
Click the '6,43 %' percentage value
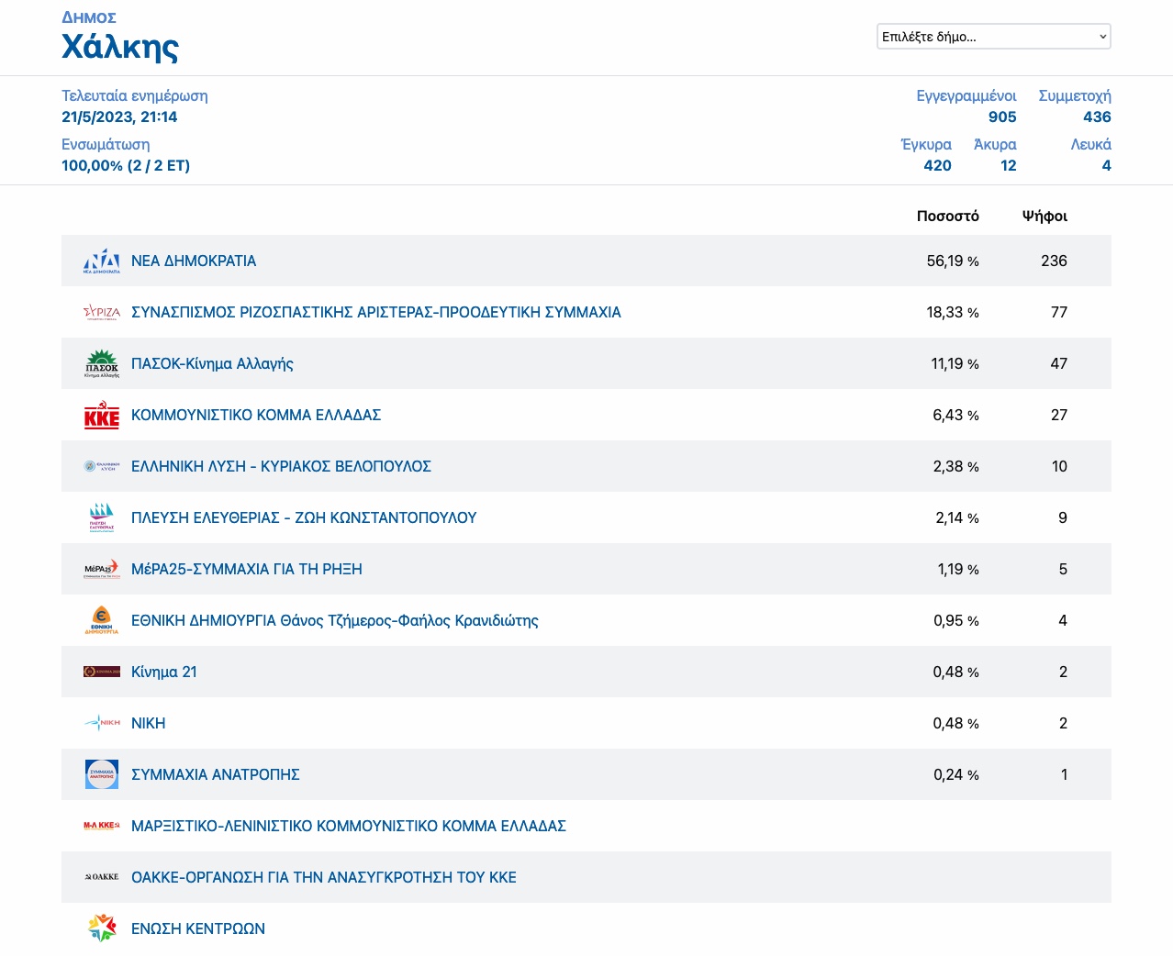point(955,415)
